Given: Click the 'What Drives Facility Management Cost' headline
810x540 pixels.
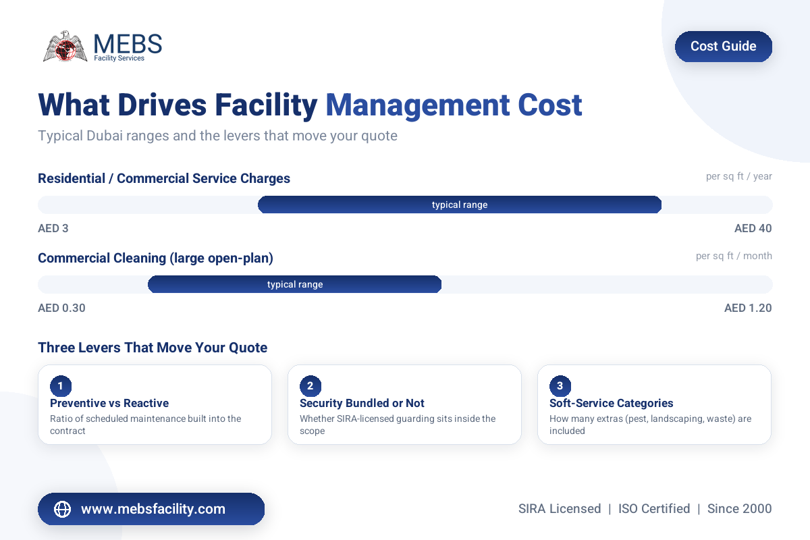Looking at the screenshot, I should coord(310,105).
